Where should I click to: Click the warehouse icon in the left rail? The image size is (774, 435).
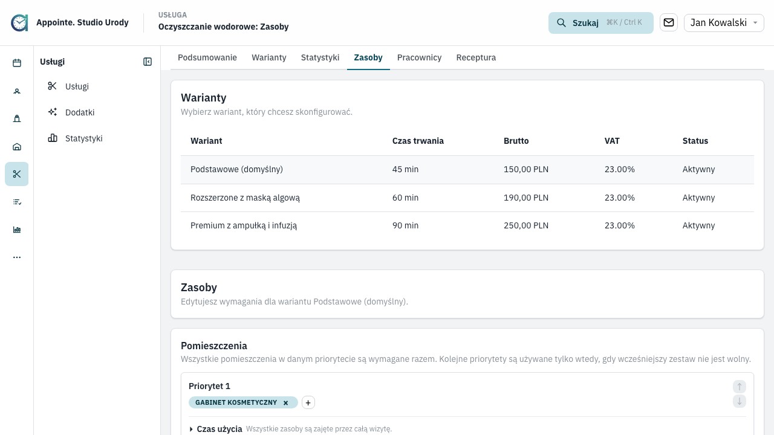pyautogui.click(x=17, y=147)
